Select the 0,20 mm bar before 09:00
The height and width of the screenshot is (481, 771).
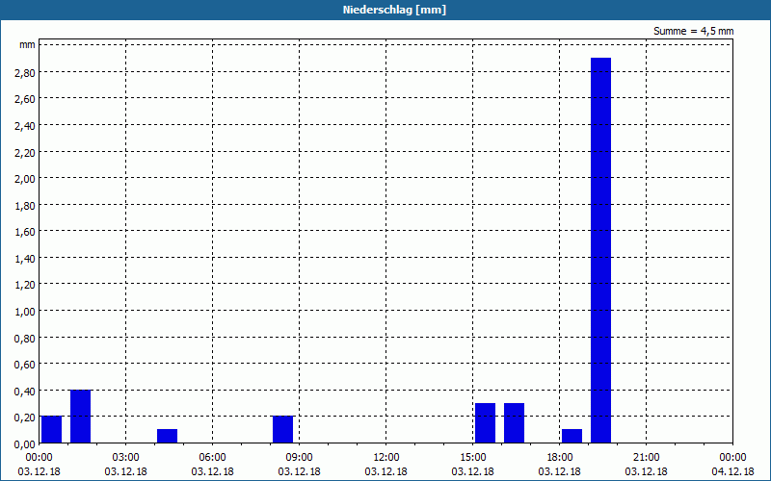pos(282,430)
